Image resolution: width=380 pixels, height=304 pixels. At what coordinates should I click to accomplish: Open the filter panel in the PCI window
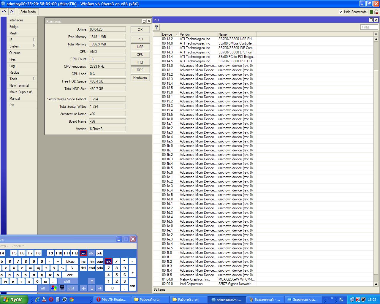tap(156, 27)
